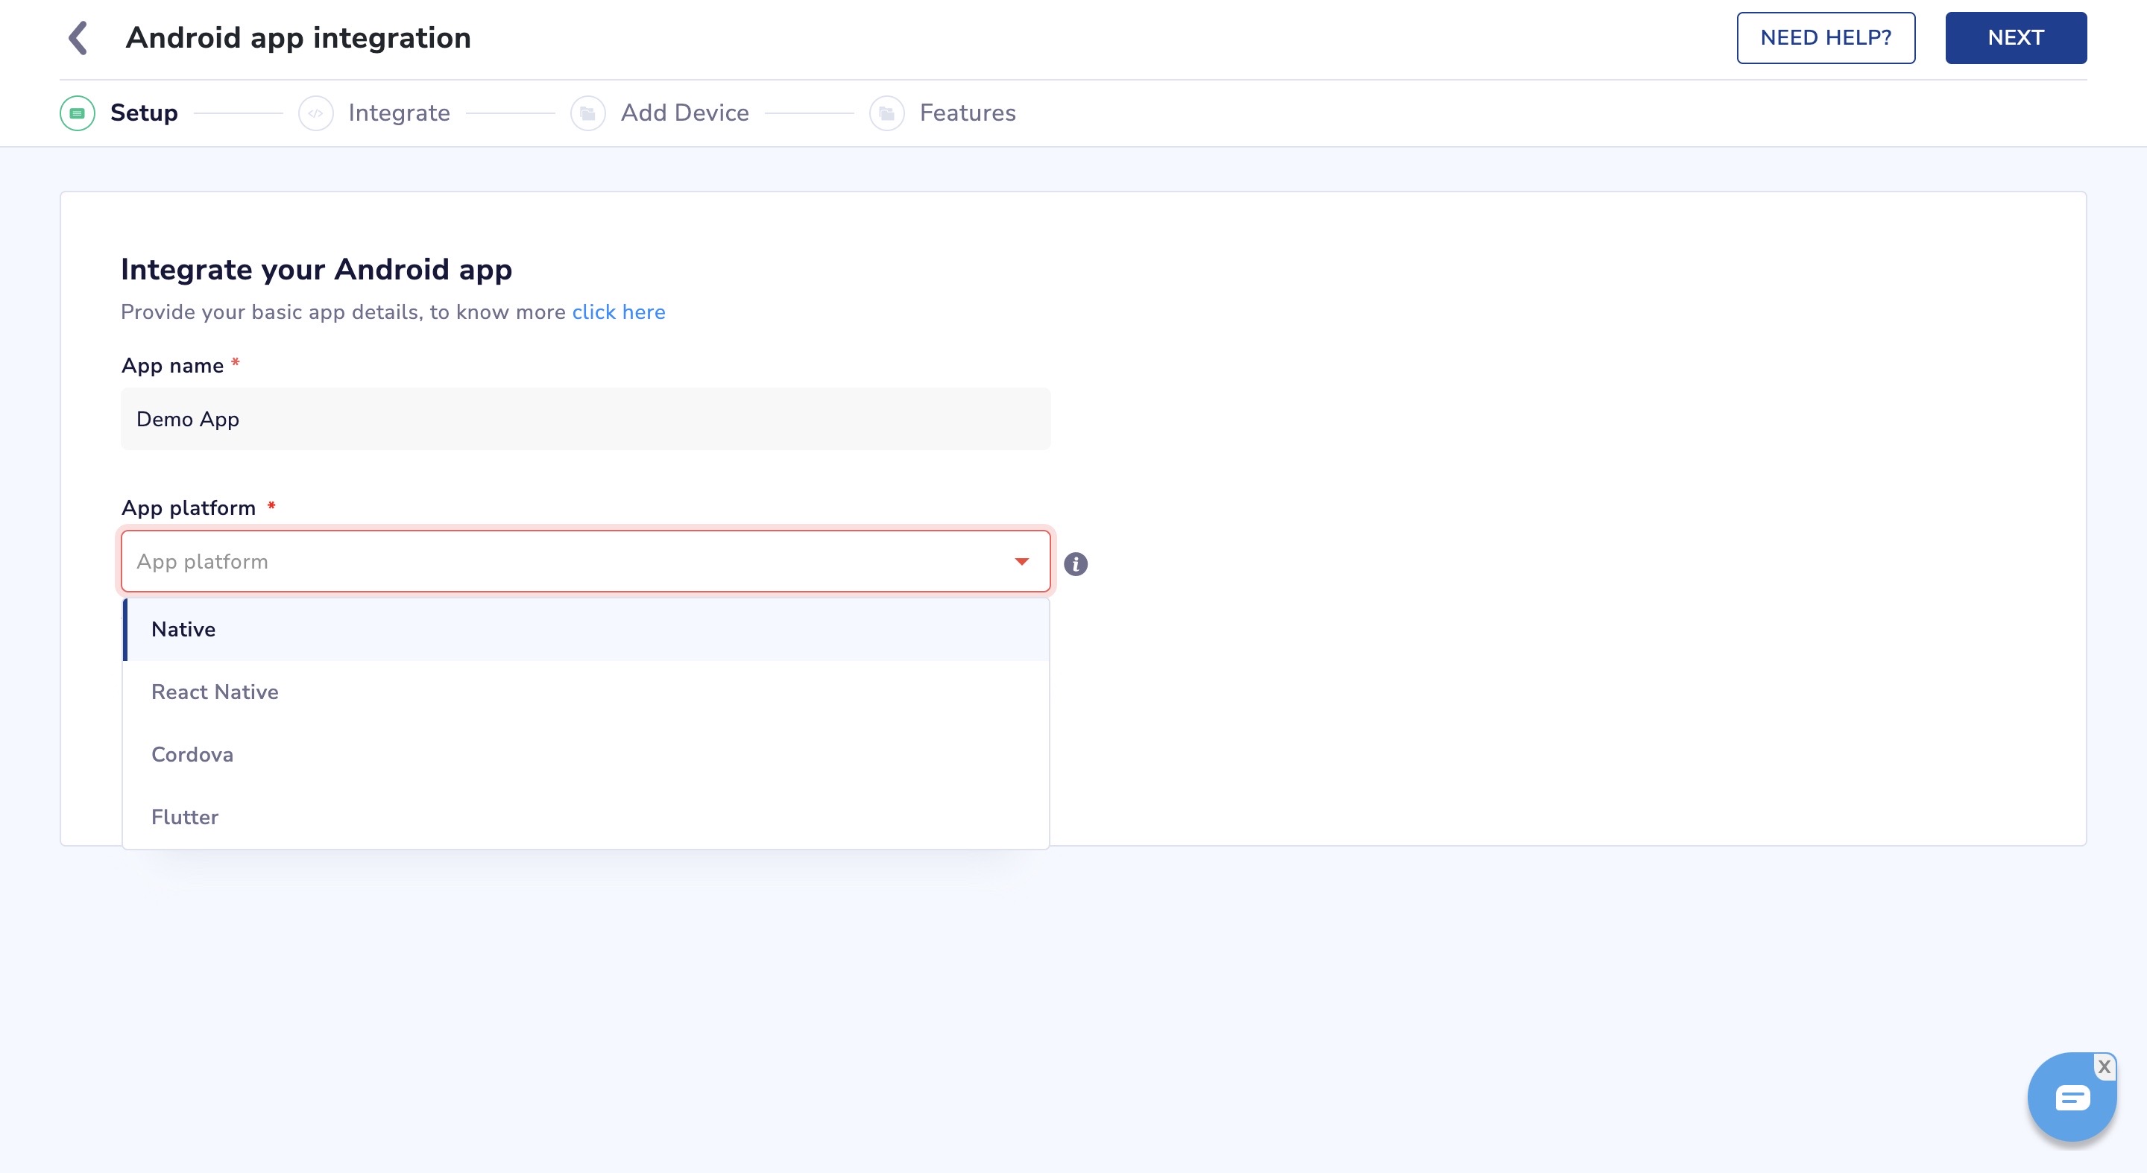Click the Add Device step icon
Viewport: 2147px width, 1173px height.
coord(587,113)
